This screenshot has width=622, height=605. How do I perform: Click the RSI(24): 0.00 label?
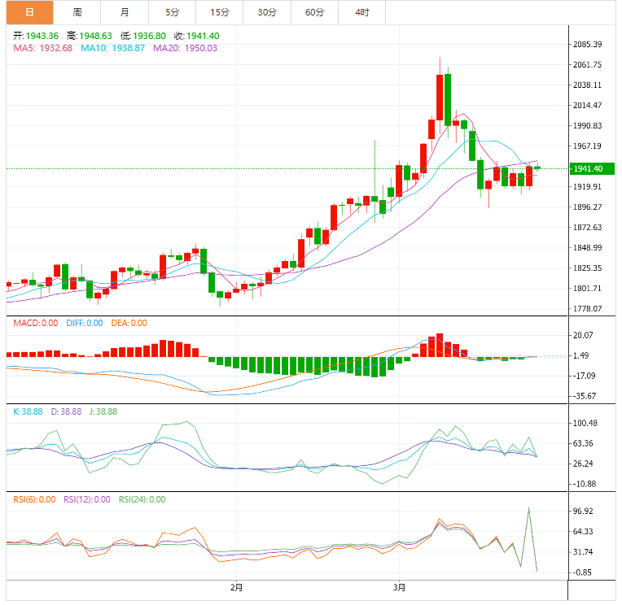[142, 499]
